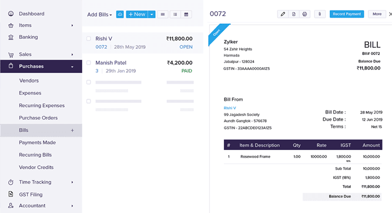Tick the checkbox for Manish Patel bill
The width and height of the screenshot is (392, 213).
(x=89, y=62)
